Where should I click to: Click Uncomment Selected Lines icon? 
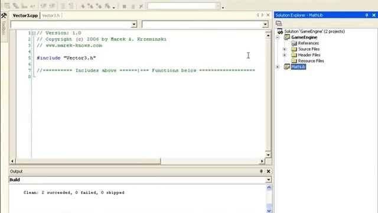point(71,6)
